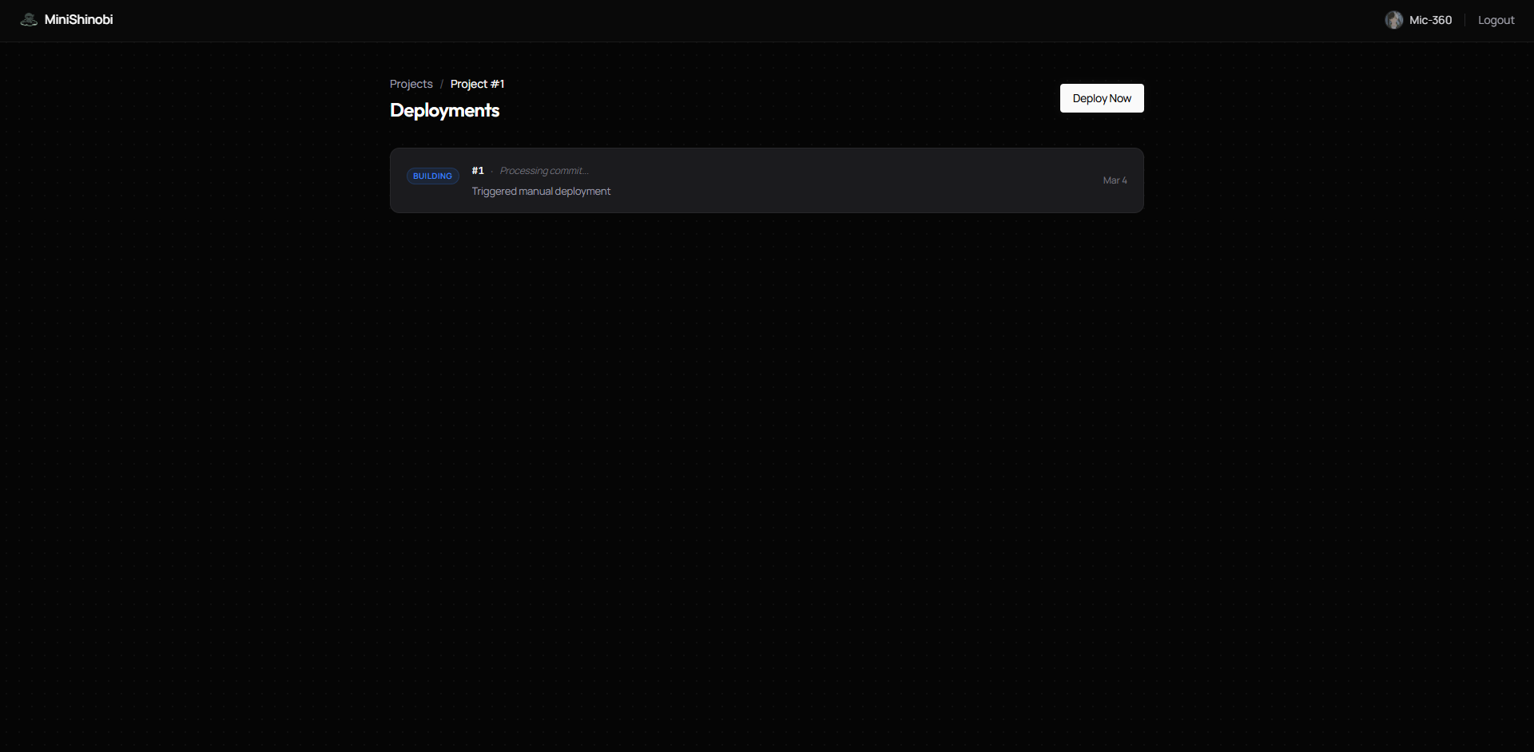Click the MiniShinobi brand in the top bar
Screen dimensions: 1534x752
(x=79, y=19)
